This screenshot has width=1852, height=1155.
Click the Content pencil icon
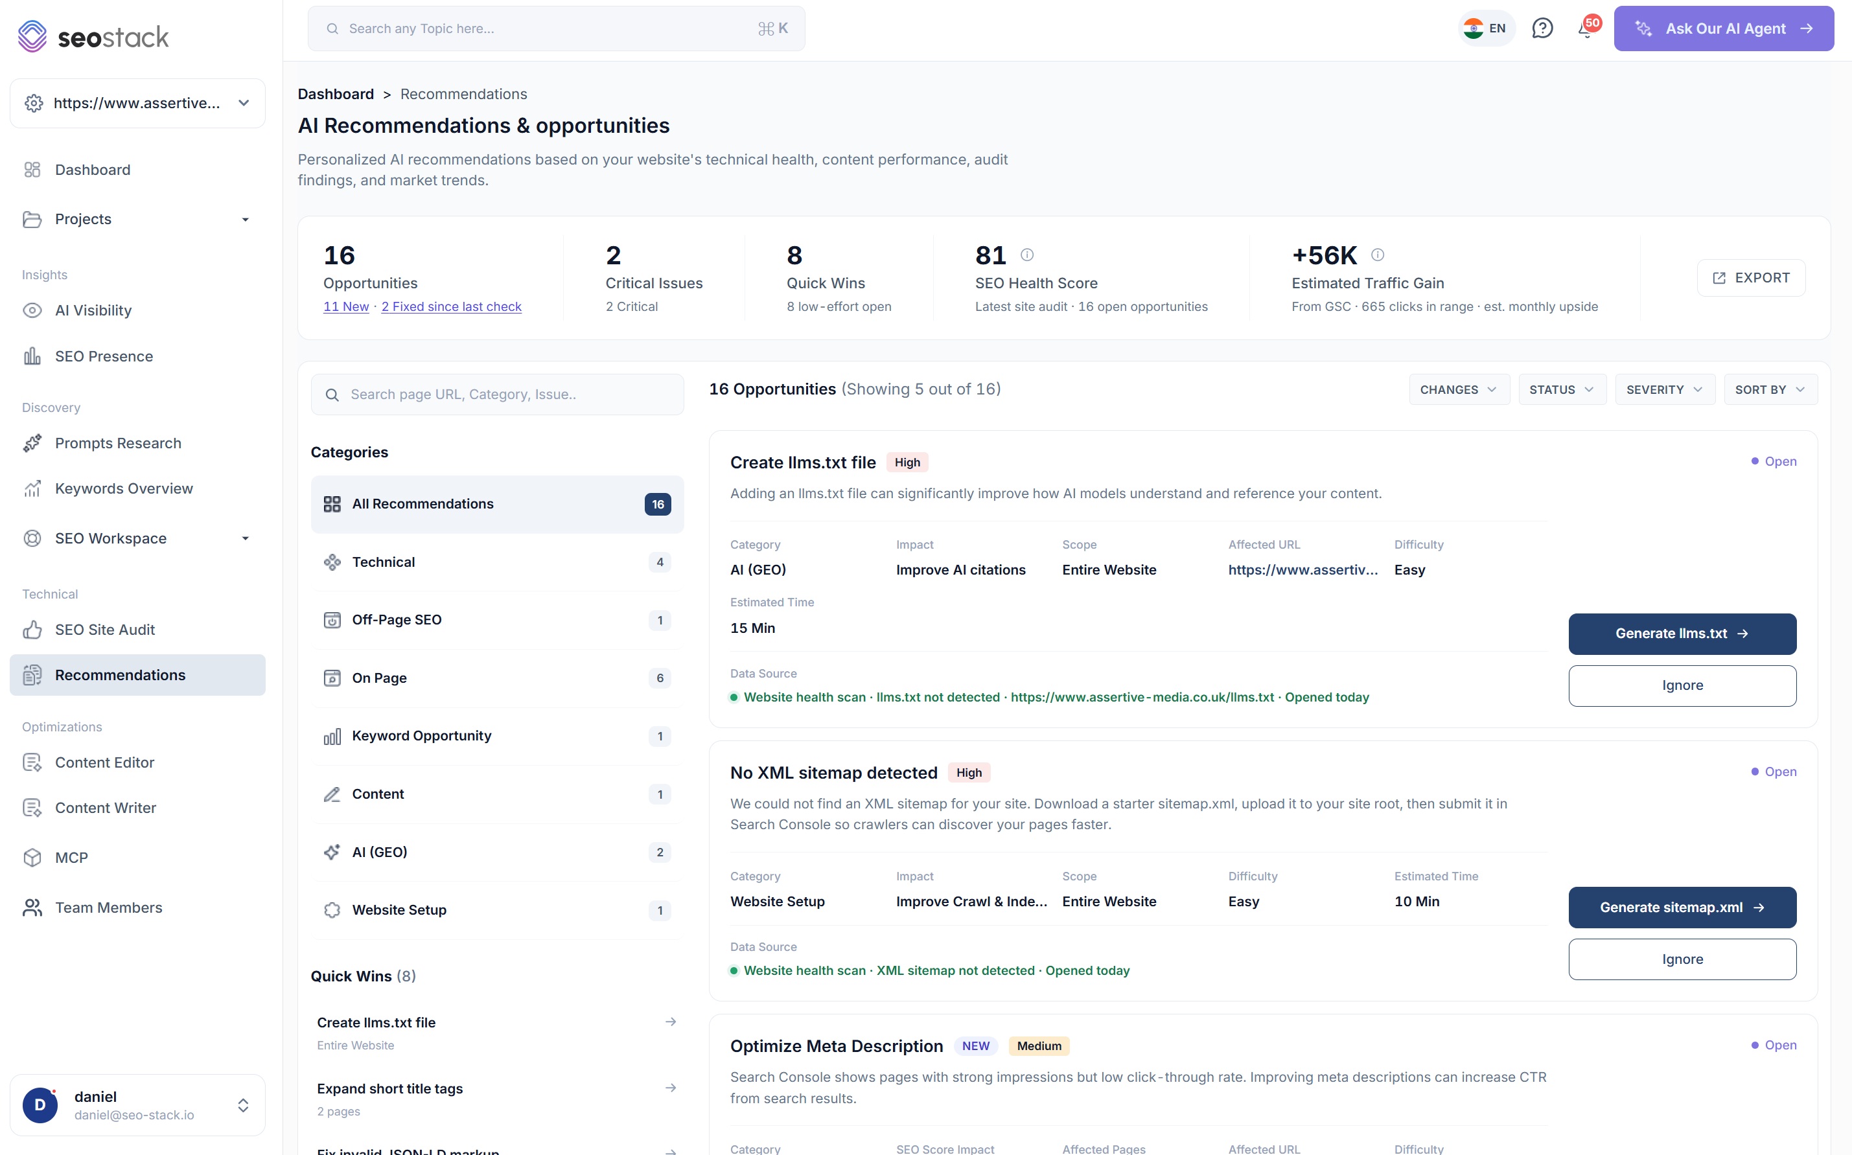[x=332, y=794]
